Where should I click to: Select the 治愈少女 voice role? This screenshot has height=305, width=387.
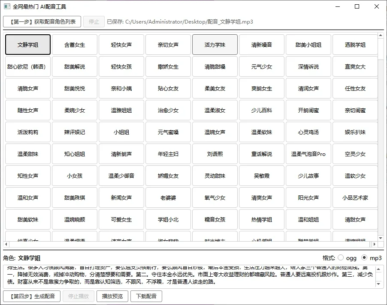(x=168, y=110)
